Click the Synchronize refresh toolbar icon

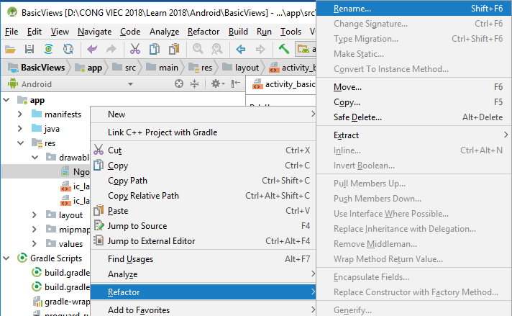pos(68,50)
